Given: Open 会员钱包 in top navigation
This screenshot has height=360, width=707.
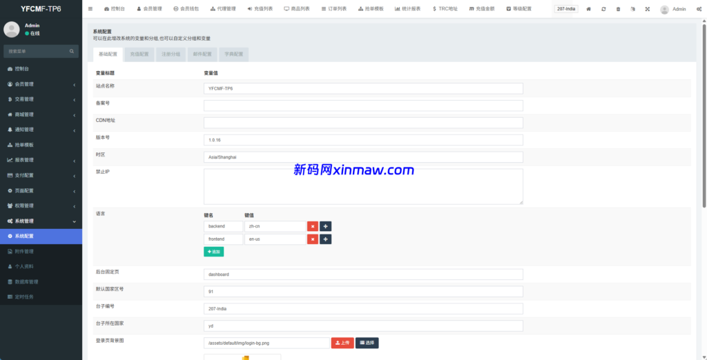Looking at the screenshot, I should point(186,9).
